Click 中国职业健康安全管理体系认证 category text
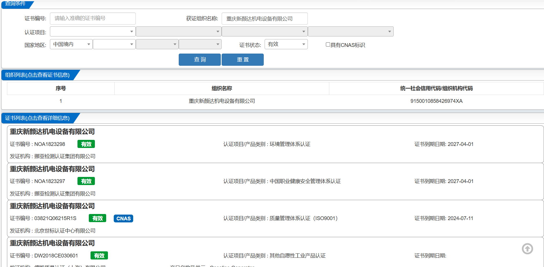The width and height of the screenshot is (544, 267). pyautogui.click(x=305, y=181)
